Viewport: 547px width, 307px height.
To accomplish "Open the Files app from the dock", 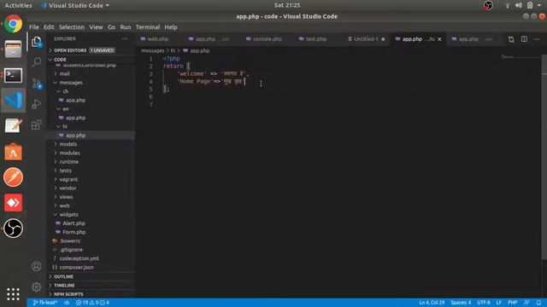I will coord(14,49).
